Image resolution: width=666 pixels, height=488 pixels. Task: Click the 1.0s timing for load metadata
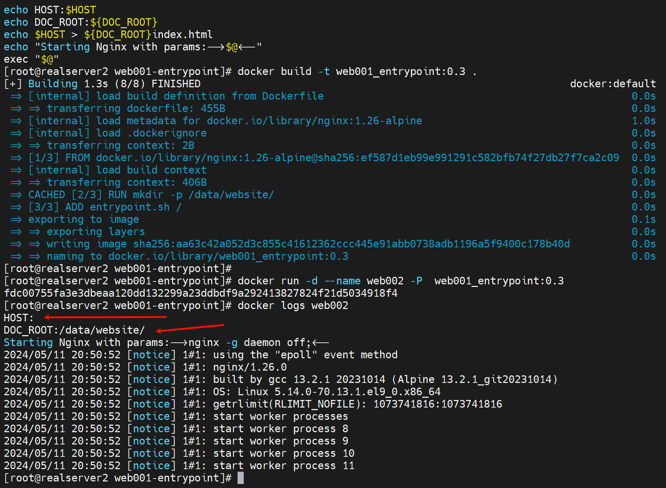pos(643,121)
